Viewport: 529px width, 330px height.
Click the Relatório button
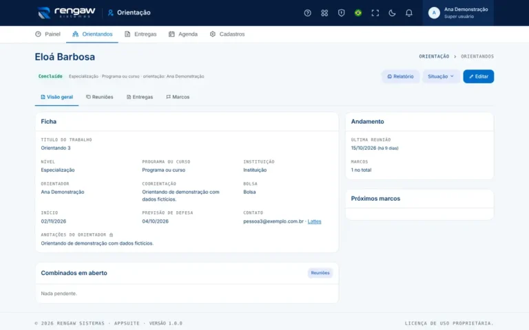400,76
